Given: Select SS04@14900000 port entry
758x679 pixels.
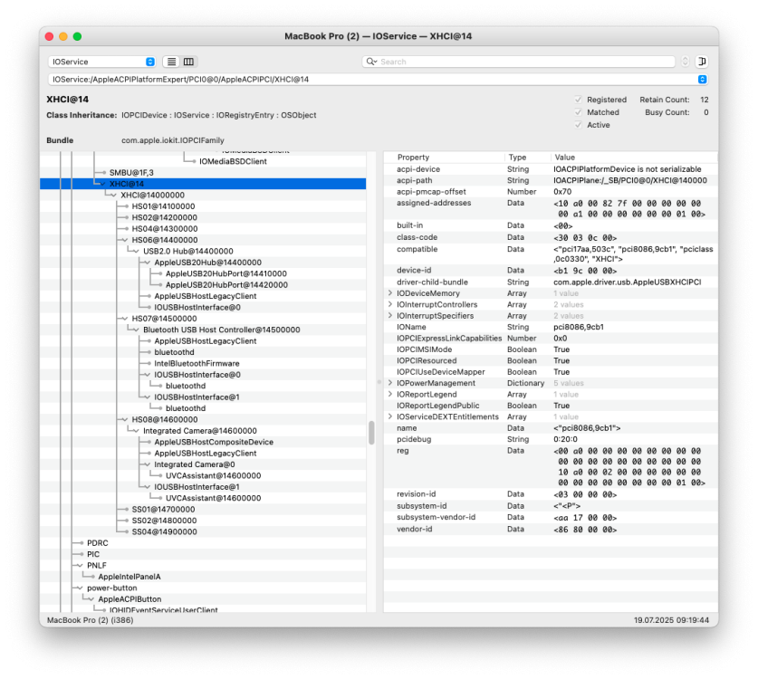Looking at the screenshot, I should (203, 531).
